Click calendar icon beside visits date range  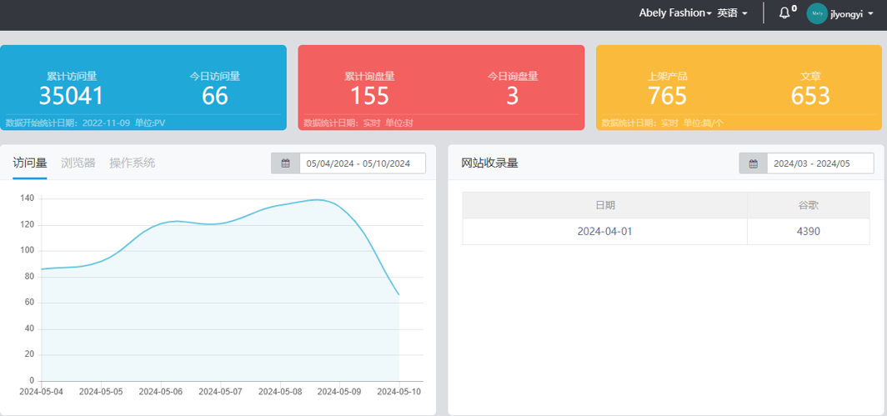[285, 163]
